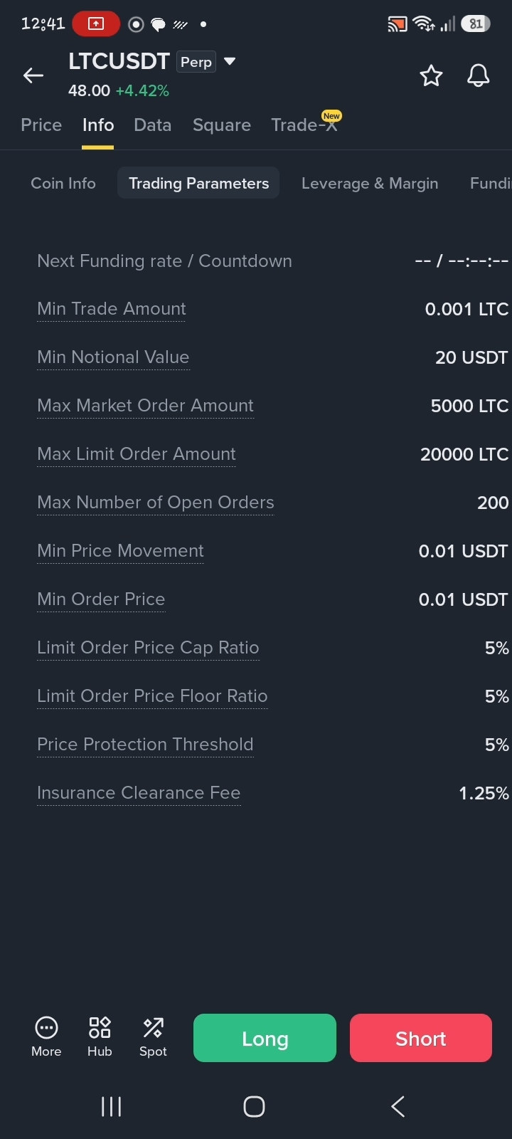
Task: Open the Square tab
Action: pos(222,125)
